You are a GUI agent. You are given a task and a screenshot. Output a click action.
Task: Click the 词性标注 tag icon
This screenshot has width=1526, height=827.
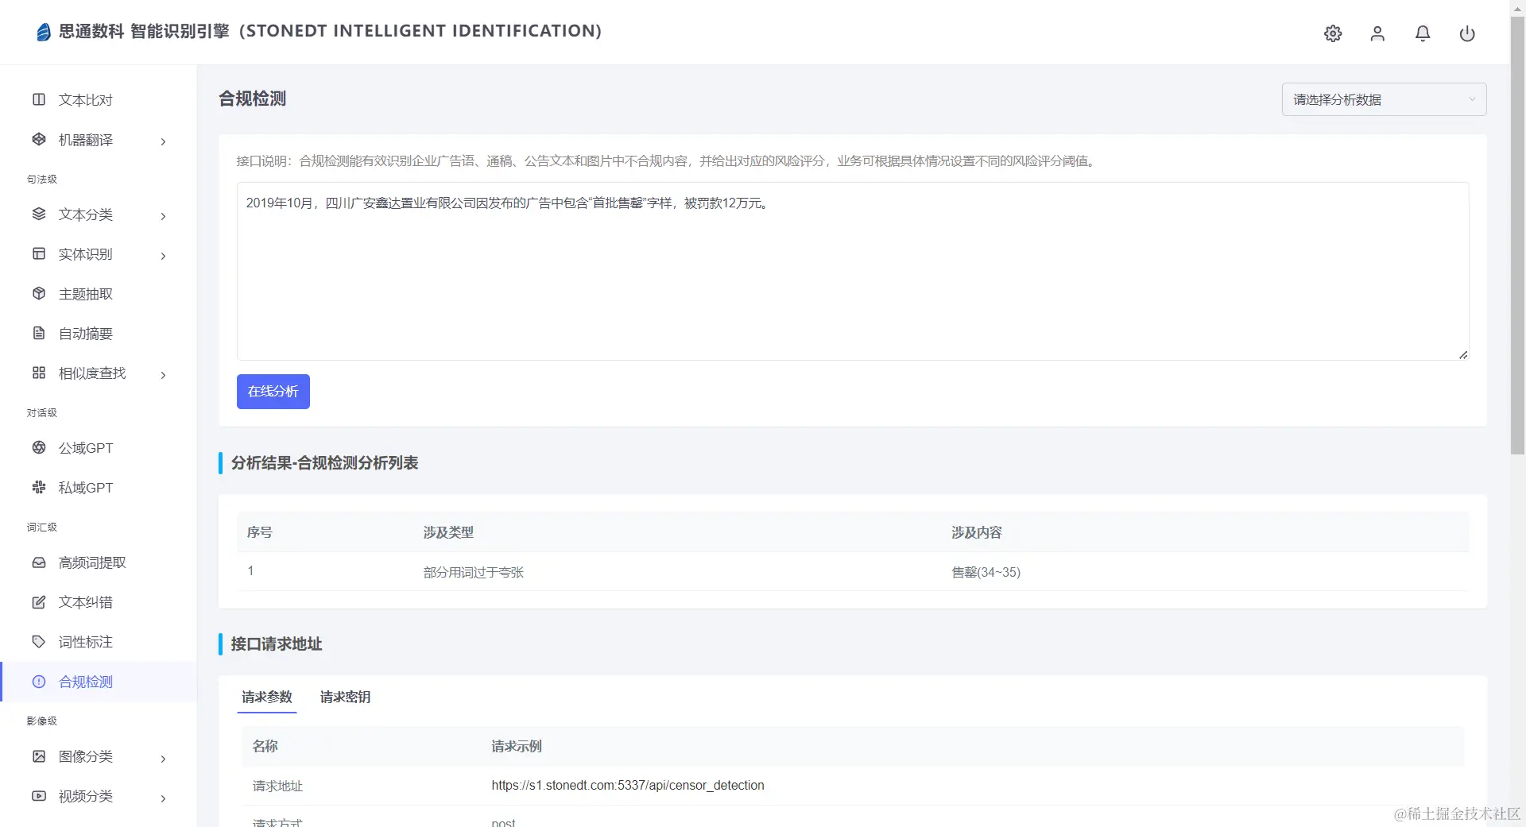click(x=39, y=641)
